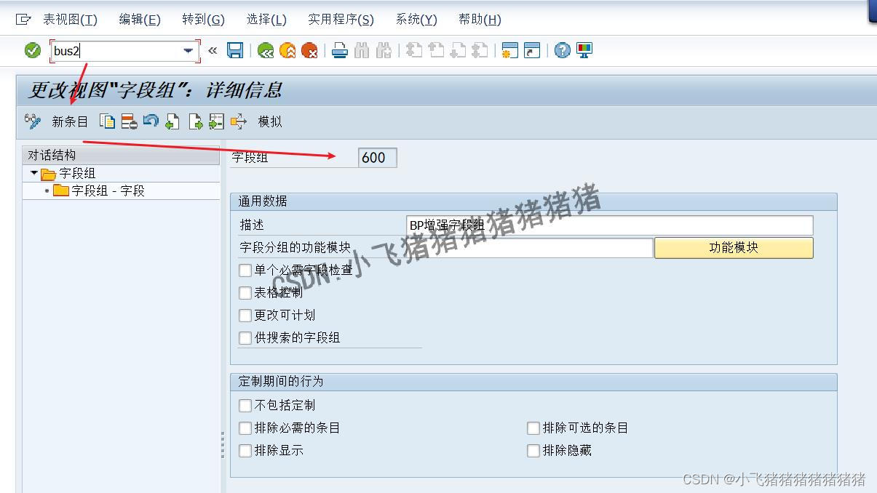Click the Print icon
Screen dimensions: 877x493
[x=339, y=50]
